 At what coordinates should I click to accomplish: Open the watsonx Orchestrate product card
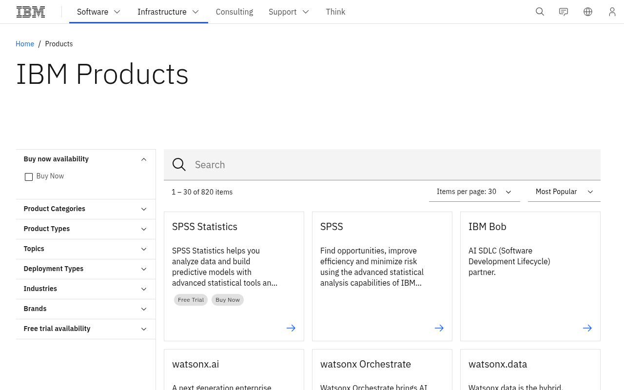(x=382, y=370)
